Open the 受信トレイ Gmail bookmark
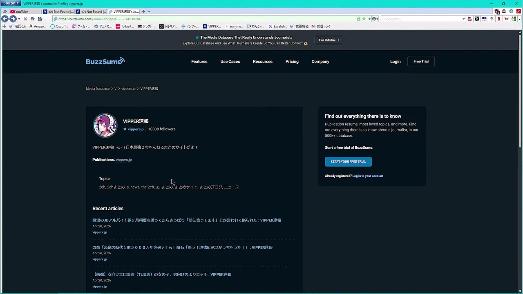This screenshot has width=523, height=294. 321,26
